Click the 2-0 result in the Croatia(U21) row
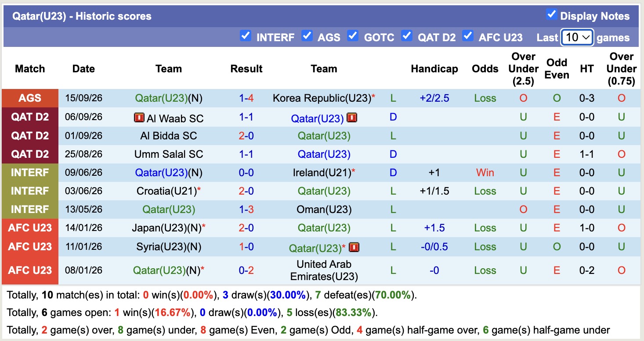 pyautogui.click(x=246, y=191)
